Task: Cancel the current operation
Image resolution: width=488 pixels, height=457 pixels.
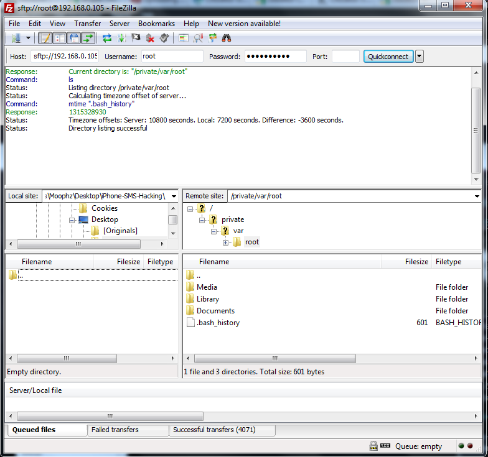Action: (136, 39)
